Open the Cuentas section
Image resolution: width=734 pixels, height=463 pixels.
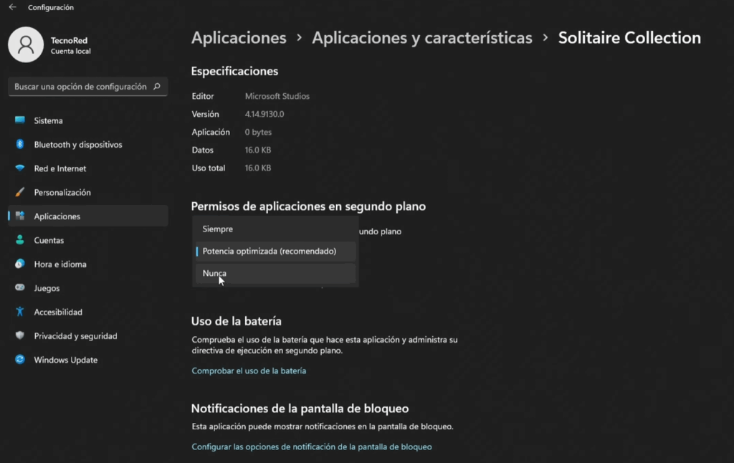tap(88, 239)
